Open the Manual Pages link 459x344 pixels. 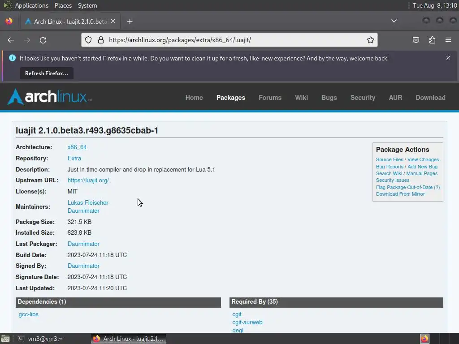click(422, 173)
